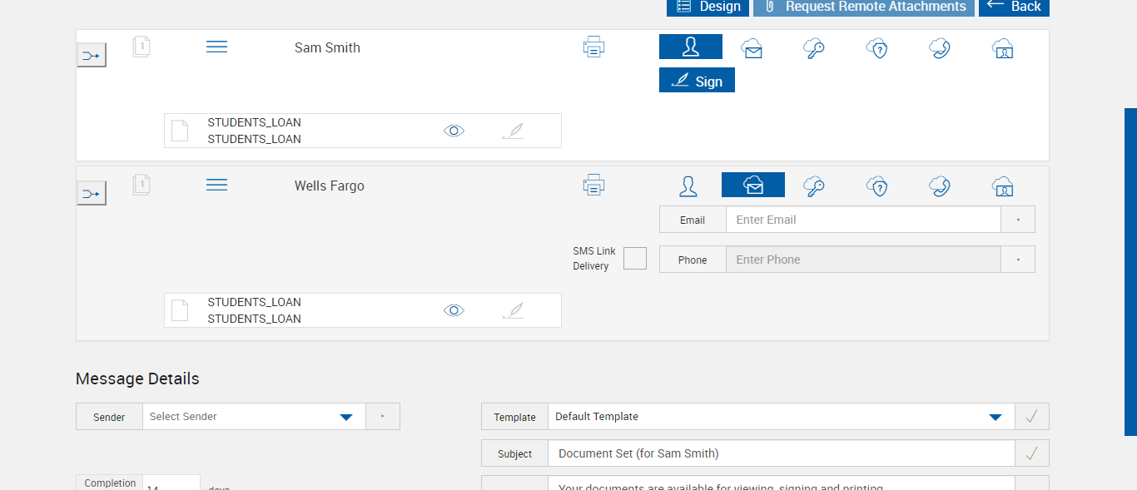The width and height of the screenshot is (1137, 490).
Task: Toggle the view eye for Sam Smith's STUDENTS_LOAN
Action: 454,131
